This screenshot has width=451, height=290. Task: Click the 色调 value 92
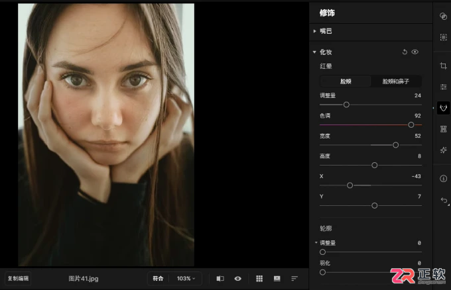(418, 116)
